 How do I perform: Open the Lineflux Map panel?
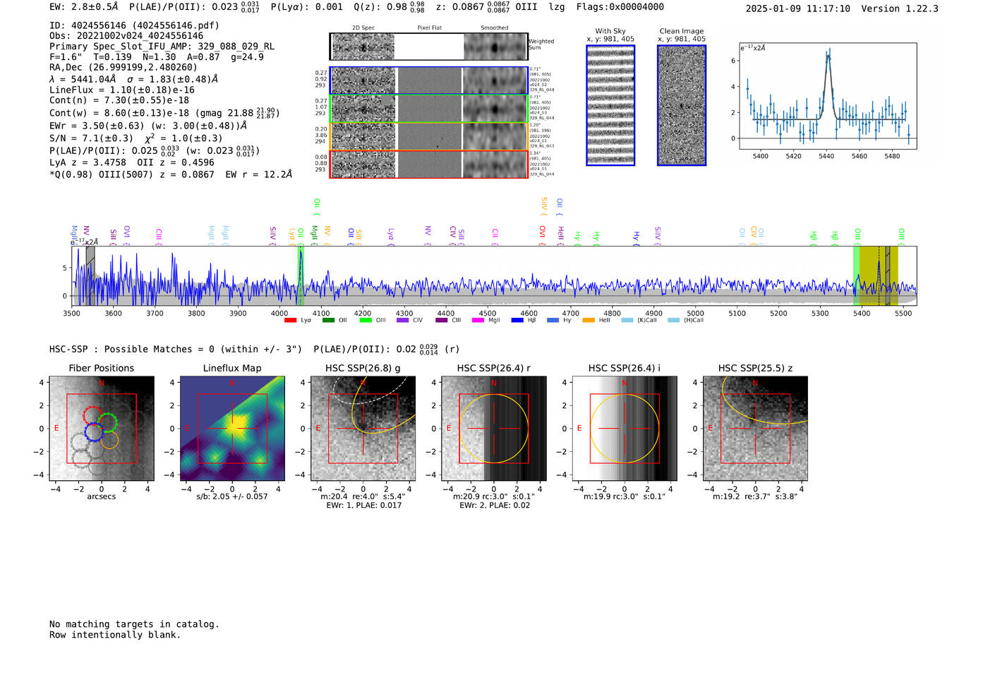pos(232,429)
